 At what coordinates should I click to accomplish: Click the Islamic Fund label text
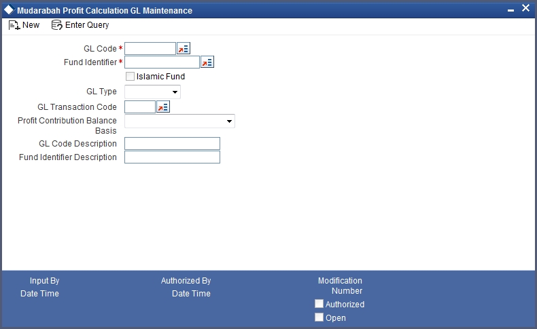tap(160, 77)
